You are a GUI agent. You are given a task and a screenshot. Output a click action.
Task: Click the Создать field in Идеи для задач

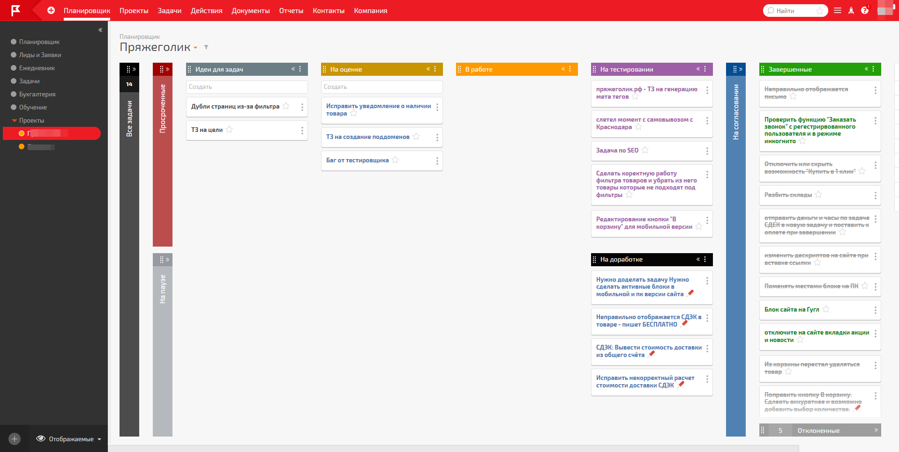pos(247,87)
